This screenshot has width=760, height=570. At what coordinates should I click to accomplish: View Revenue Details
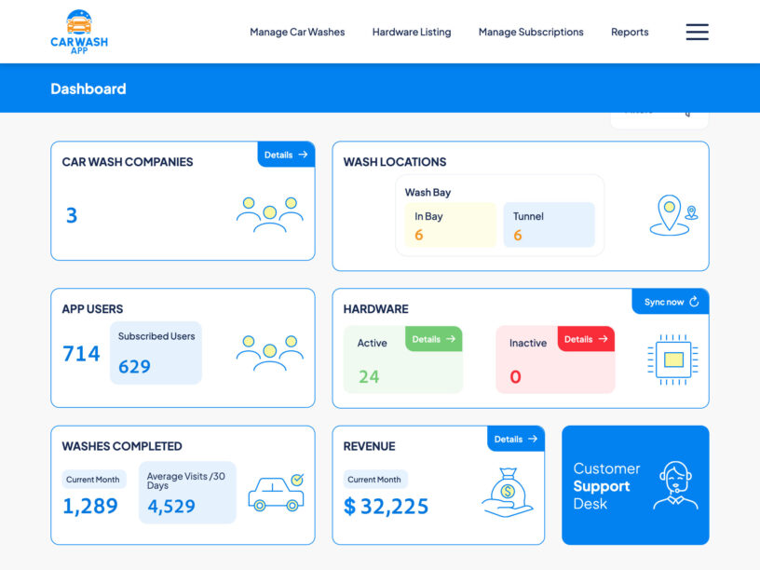tap(515, 439)
